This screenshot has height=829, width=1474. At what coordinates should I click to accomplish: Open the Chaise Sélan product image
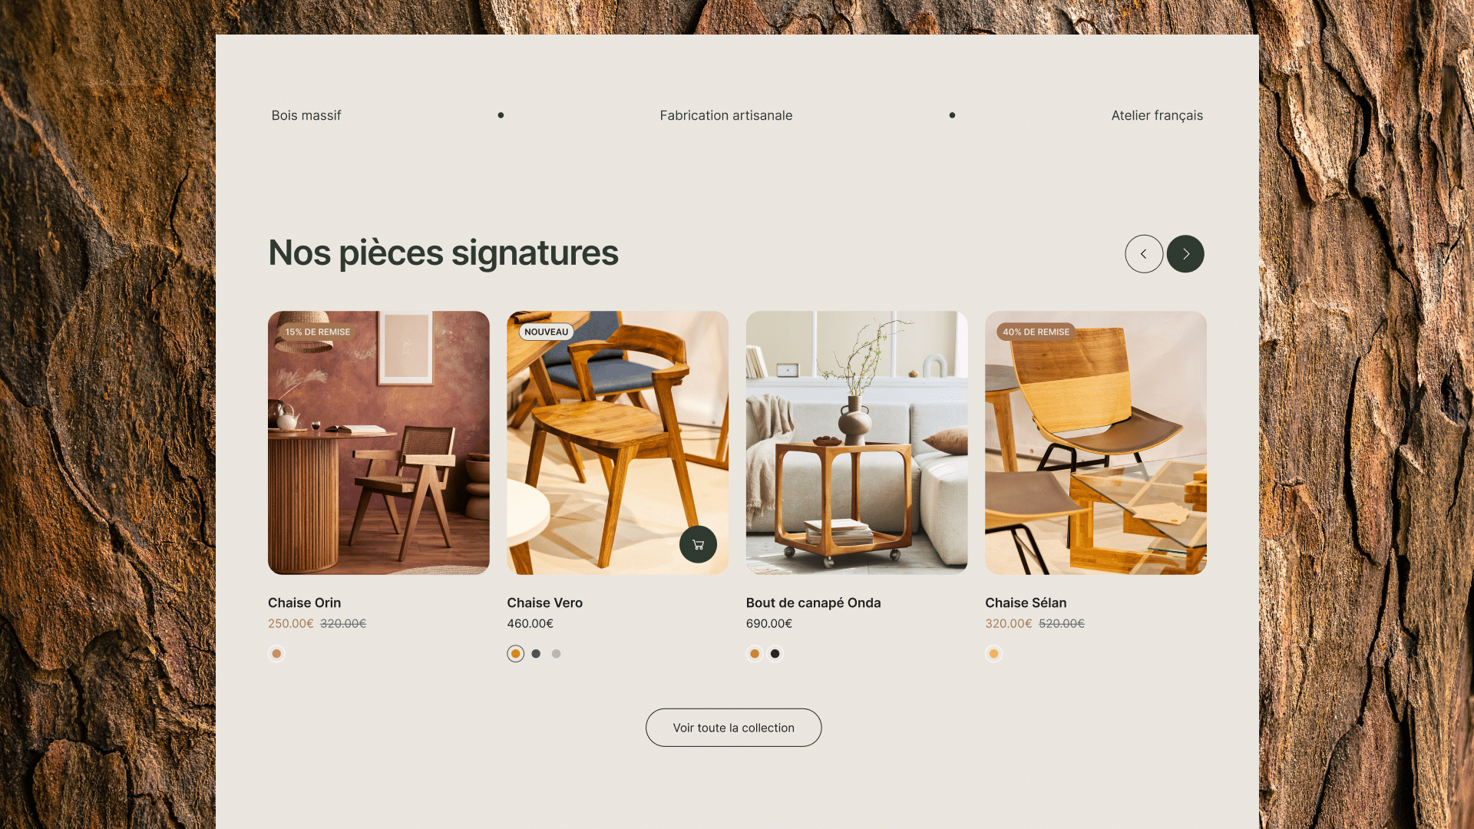click(x=1096, y=443)
